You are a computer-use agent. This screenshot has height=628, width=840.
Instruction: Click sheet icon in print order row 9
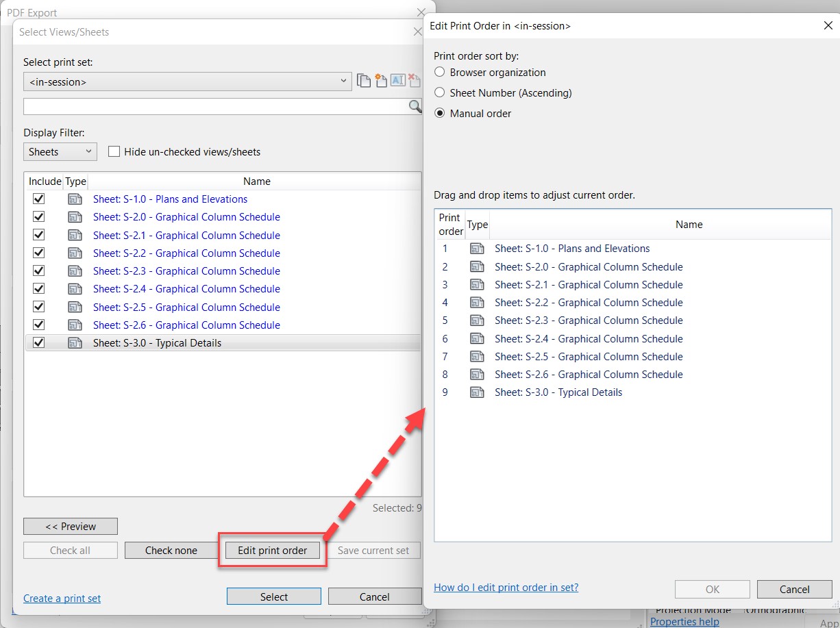coord(477,392)
